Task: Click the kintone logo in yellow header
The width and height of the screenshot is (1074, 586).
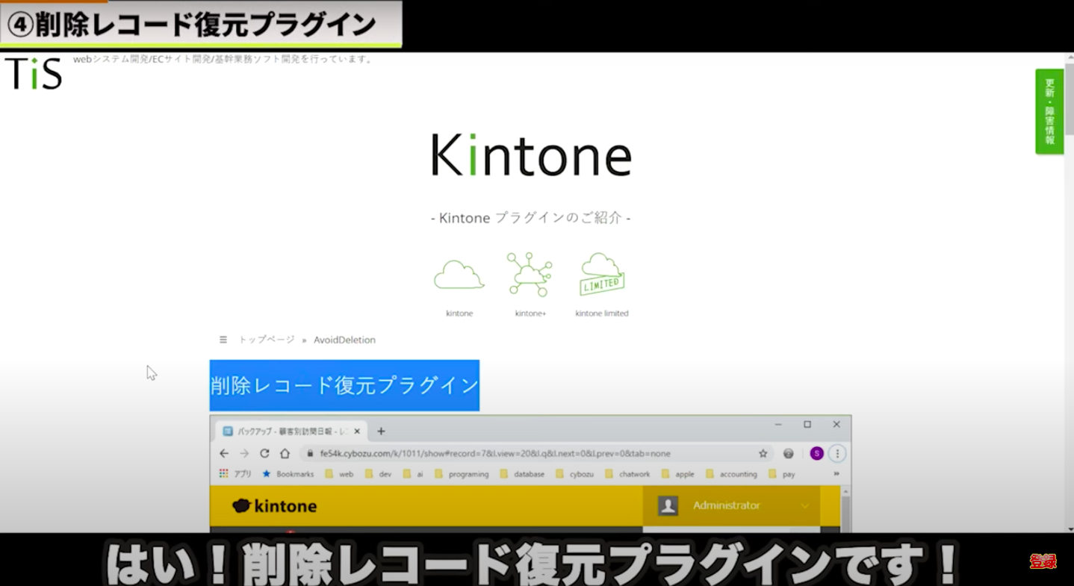Action: click(275, 505)
